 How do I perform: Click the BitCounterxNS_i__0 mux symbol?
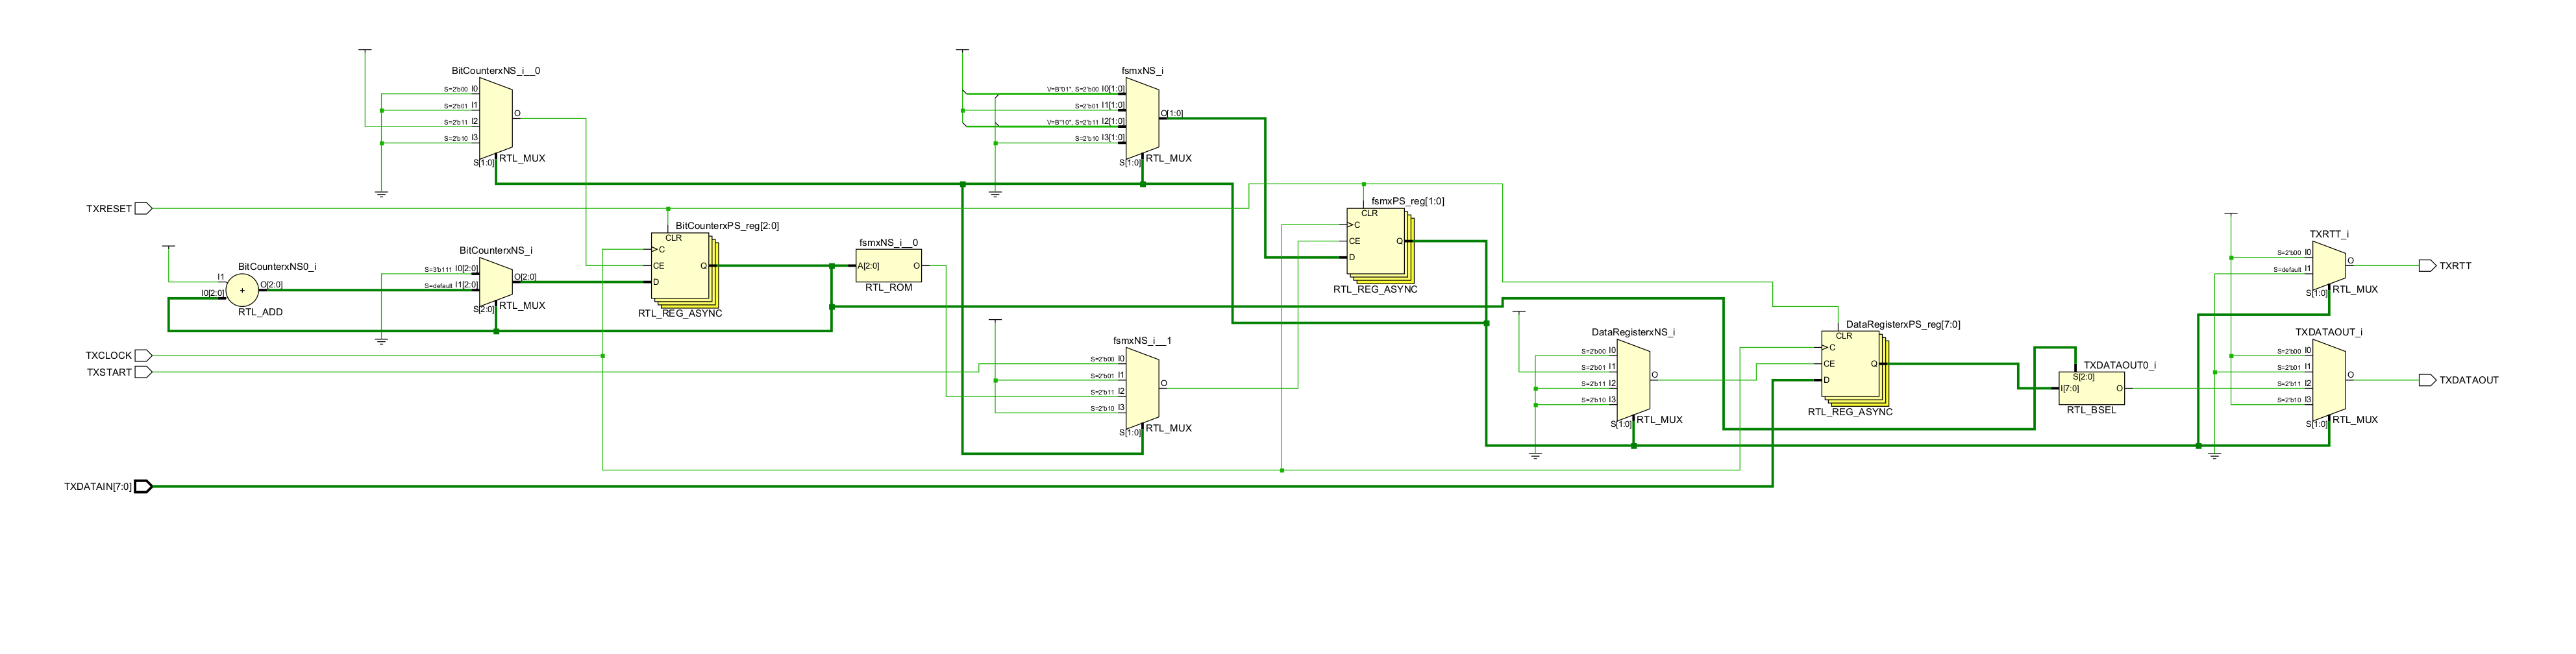tap(496, 116)
